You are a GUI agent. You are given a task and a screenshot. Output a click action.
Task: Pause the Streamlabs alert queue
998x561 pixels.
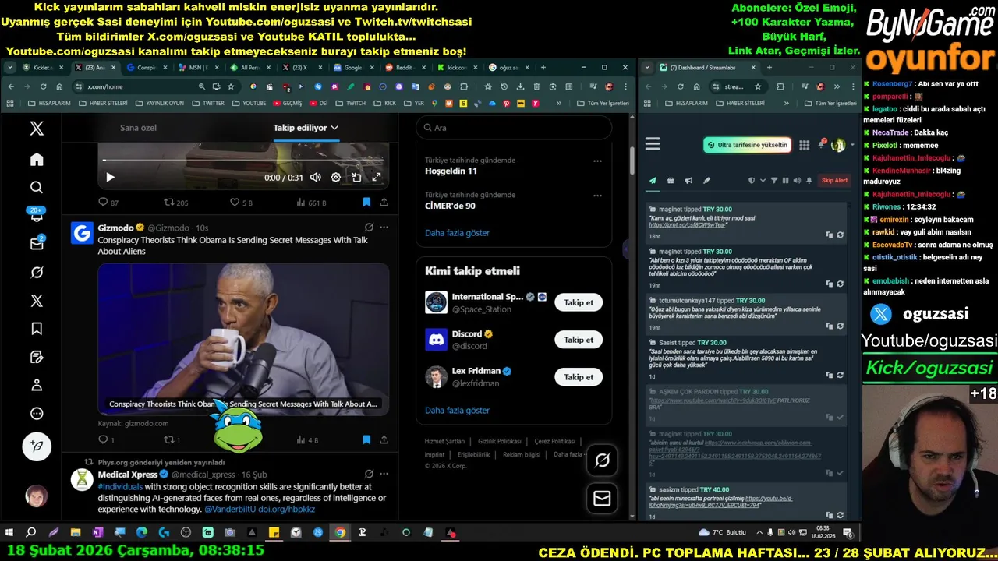point(785,181)
